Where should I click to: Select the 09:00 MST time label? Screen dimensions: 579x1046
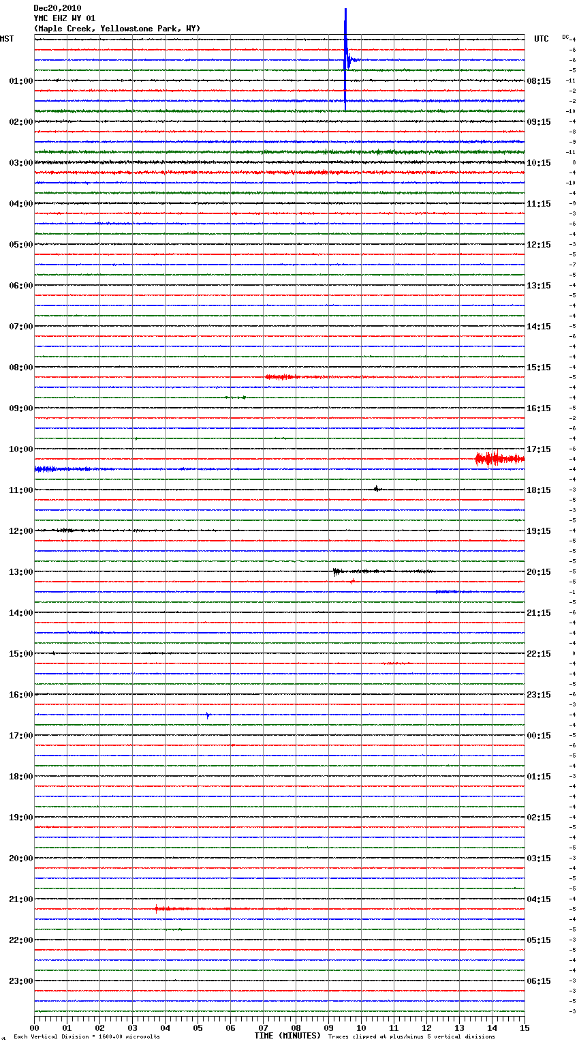(x=21, y=408)
